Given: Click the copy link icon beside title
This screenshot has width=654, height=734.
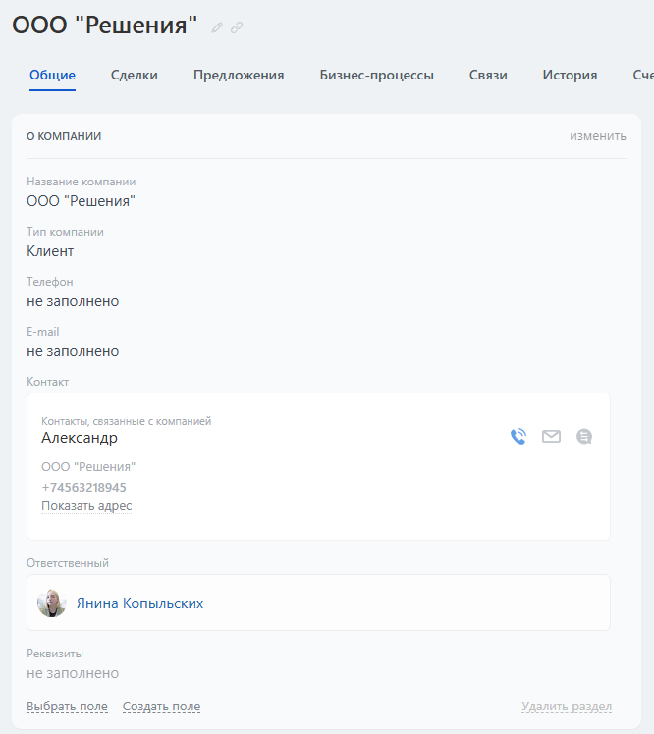Looking at the screenshot, I should pyautogui.click(x=237, y=27).
